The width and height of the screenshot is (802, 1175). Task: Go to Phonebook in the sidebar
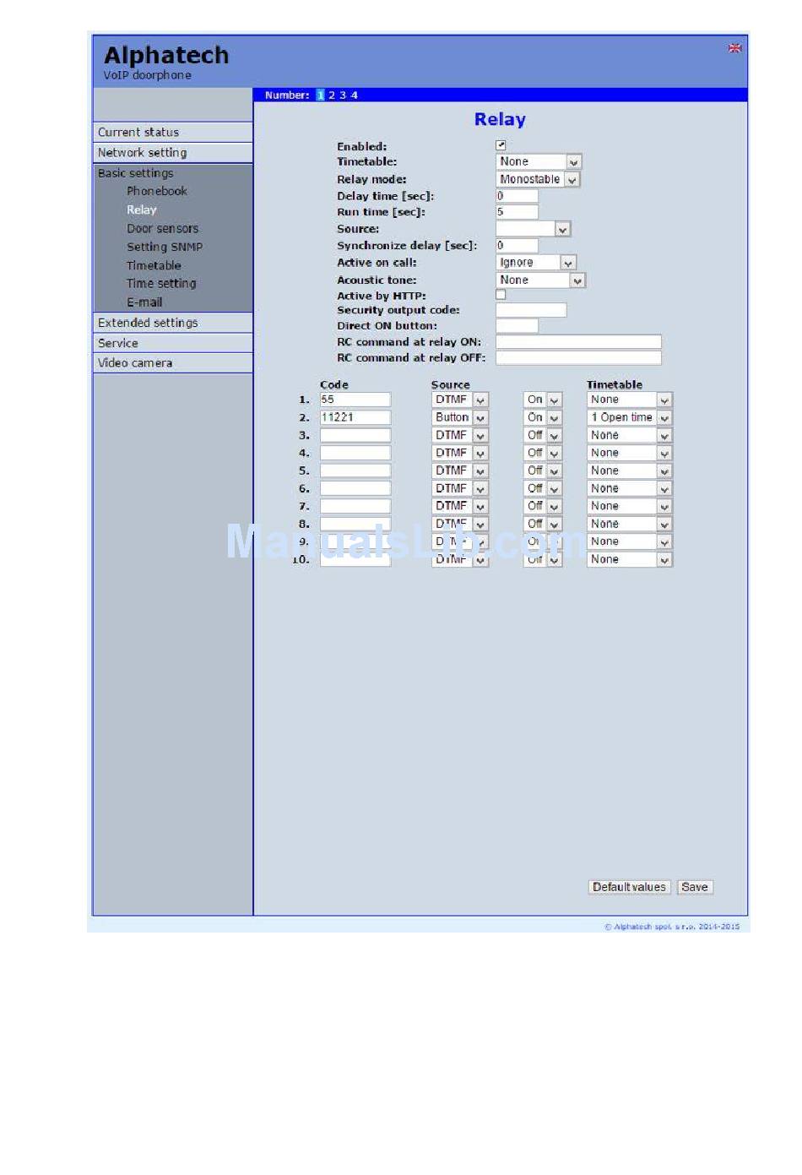point(157,191)
